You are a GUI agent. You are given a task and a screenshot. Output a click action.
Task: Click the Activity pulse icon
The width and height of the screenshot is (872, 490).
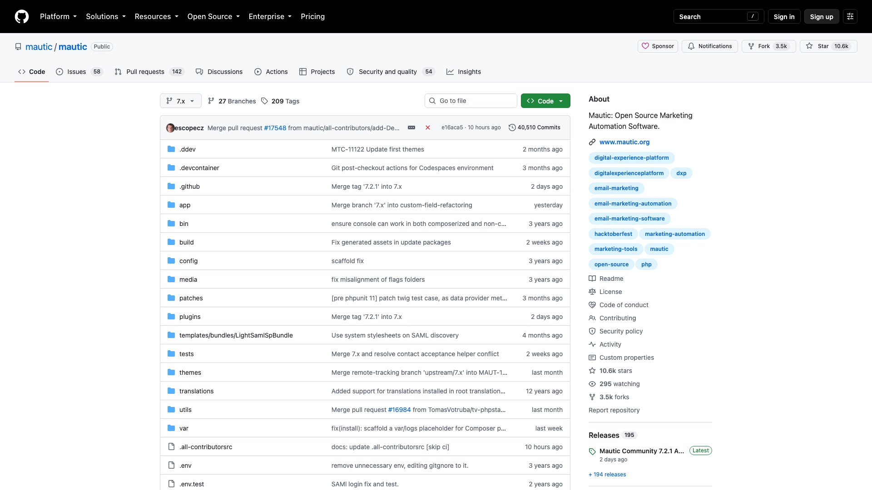[592, 344]
